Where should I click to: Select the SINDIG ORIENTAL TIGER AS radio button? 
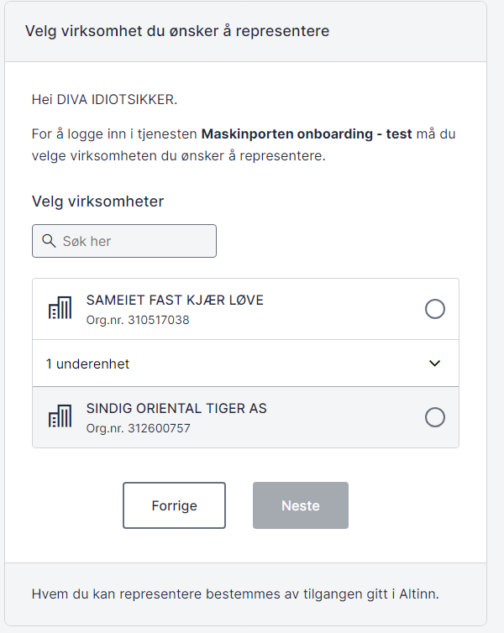[x=435, y=417]
